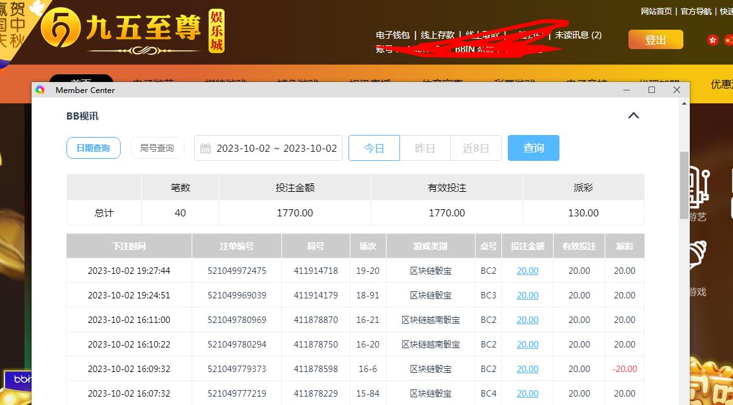Select the 近8日 filter
The width and height of the screenshot is (733, 405).
476,148
